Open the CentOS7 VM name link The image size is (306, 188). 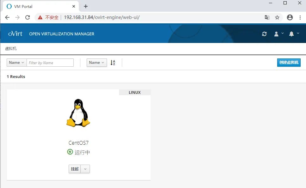[78, 143]
